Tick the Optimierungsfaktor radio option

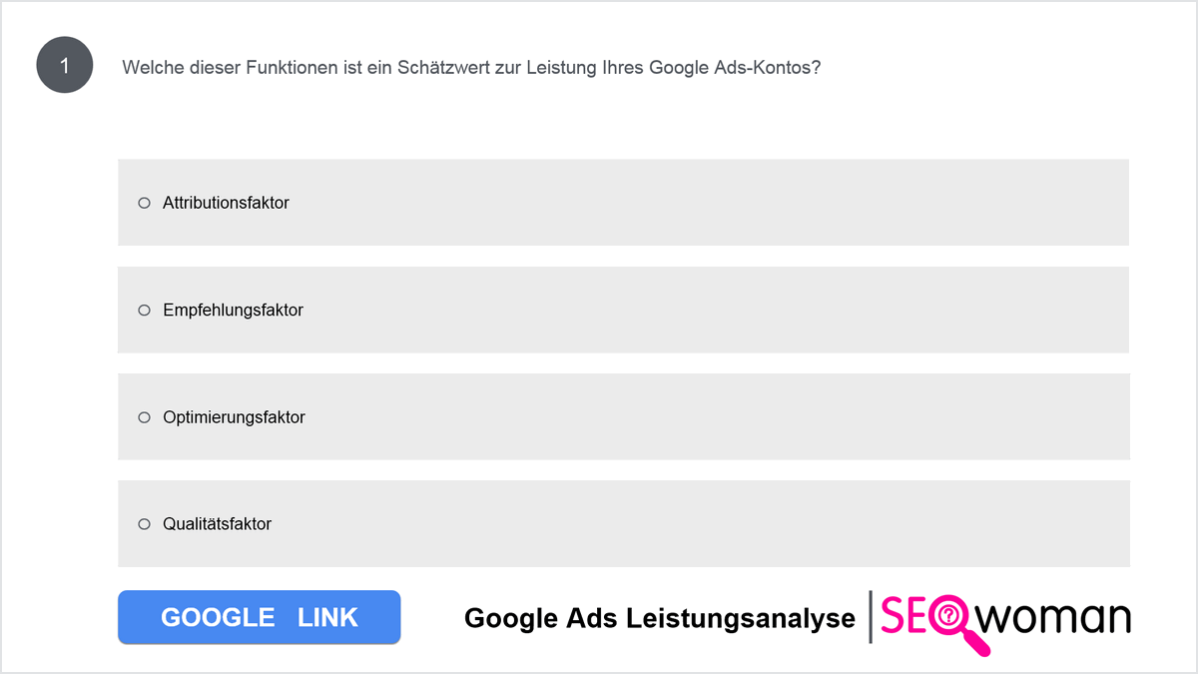pyautogui.click(x=144, y=417)
